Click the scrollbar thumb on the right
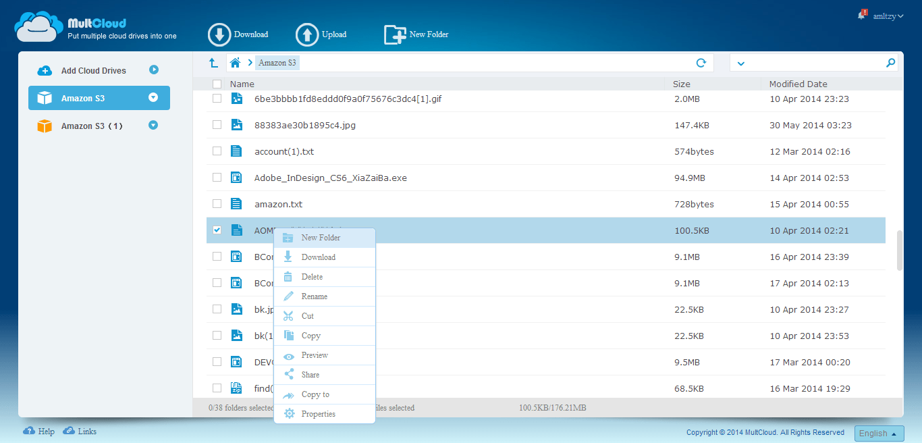 [900, 250]
